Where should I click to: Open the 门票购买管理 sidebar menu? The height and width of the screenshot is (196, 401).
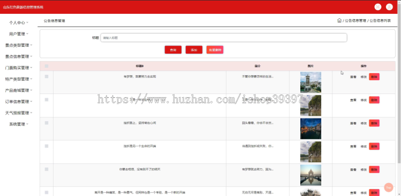(x=19, y=68)
